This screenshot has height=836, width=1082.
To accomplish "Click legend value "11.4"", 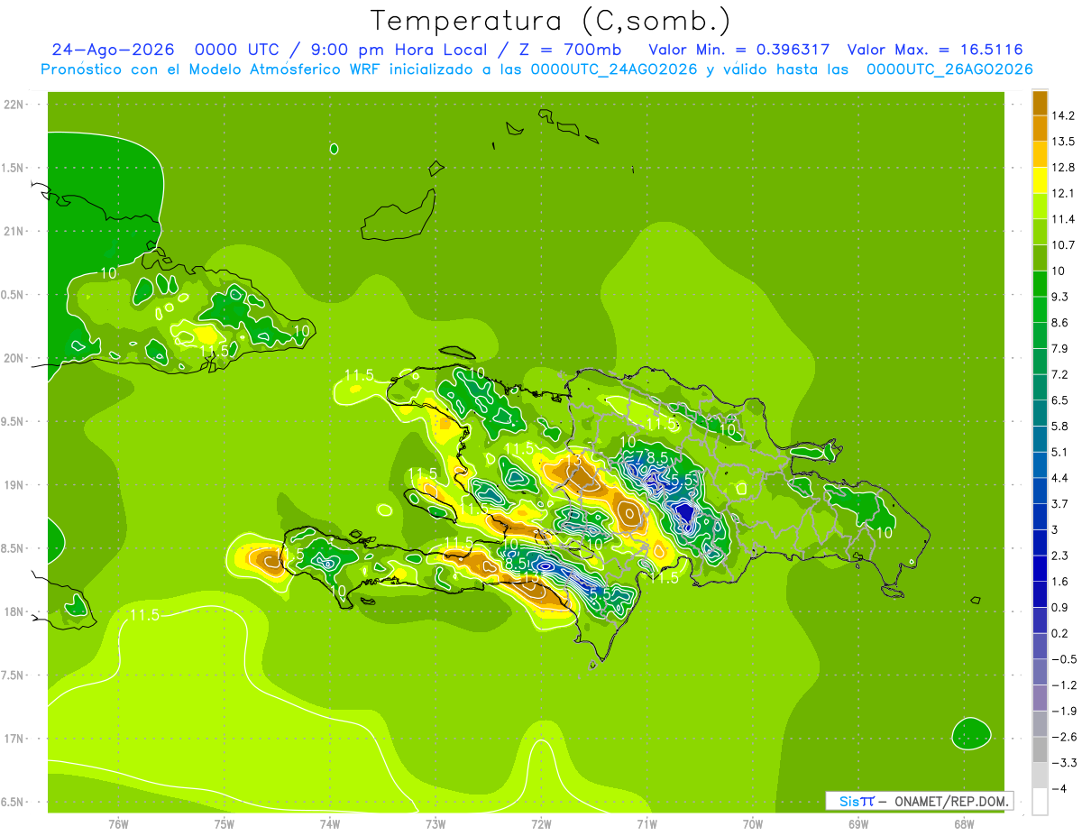I will pos(1064,219).
